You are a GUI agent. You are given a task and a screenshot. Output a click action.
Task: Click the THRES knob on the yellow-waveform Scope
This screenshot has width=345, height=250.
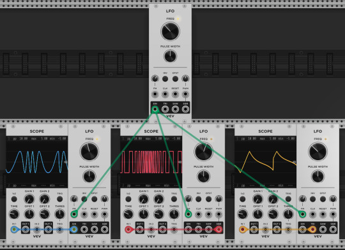coord(288,214)
